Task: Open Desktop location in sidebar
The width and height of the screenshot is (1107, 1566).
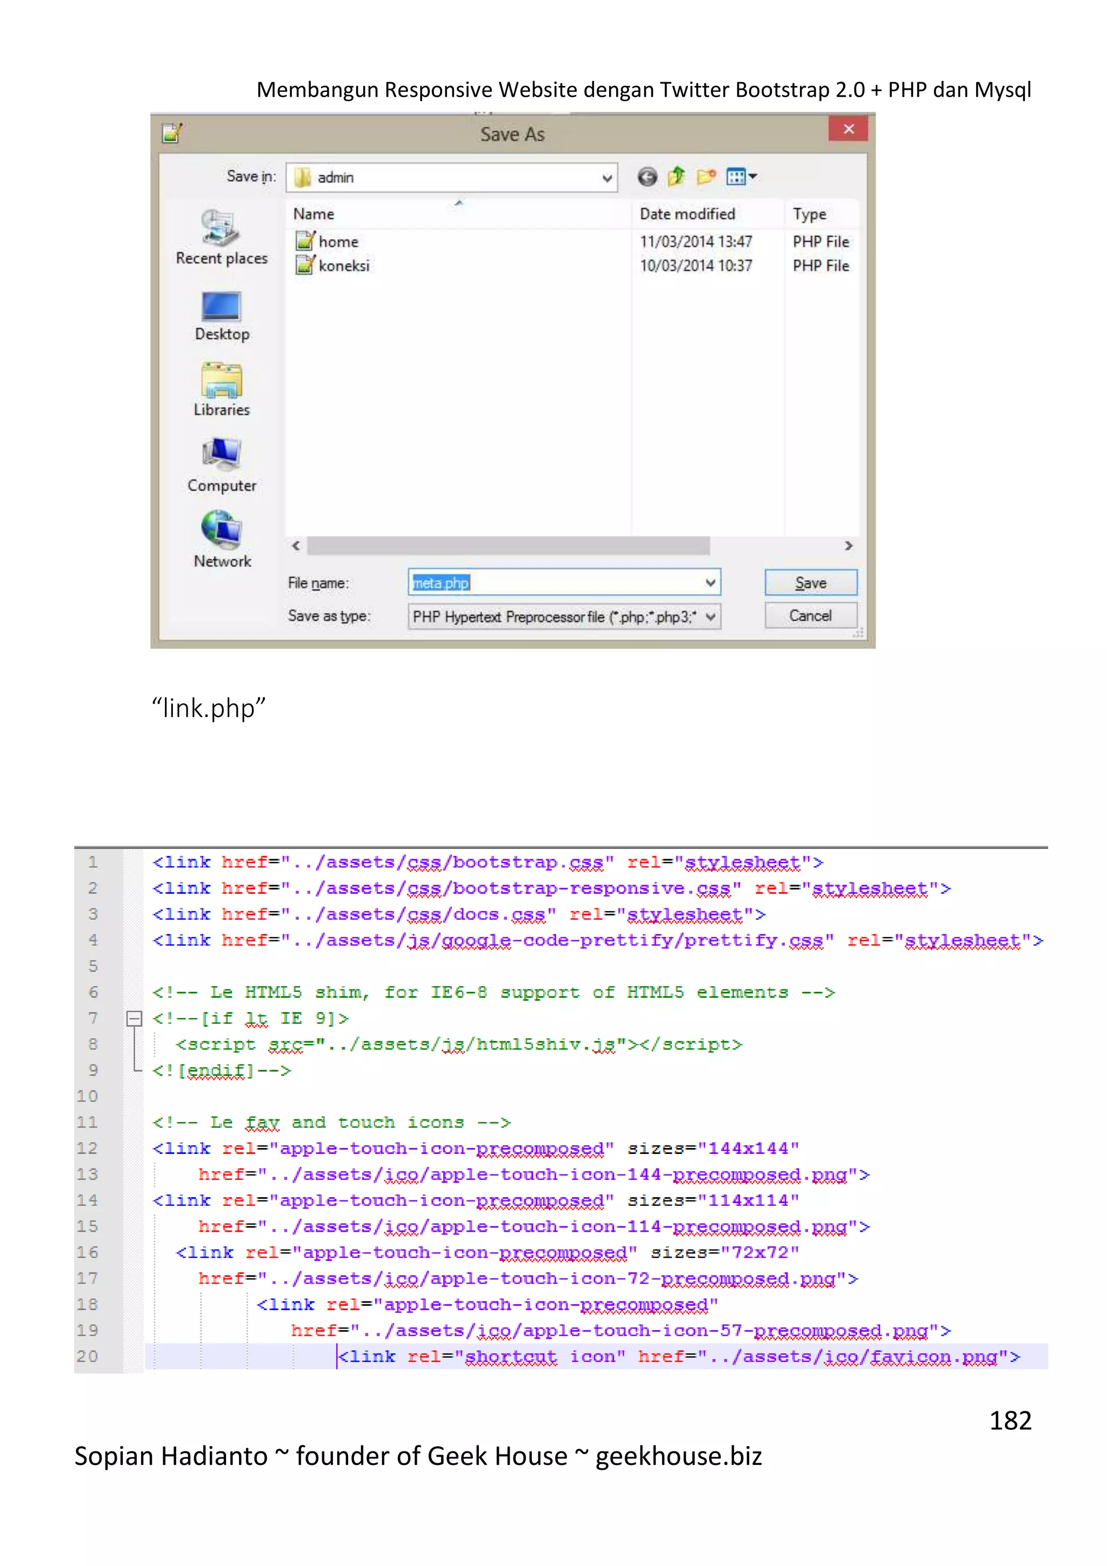Action: coord(222,316)
